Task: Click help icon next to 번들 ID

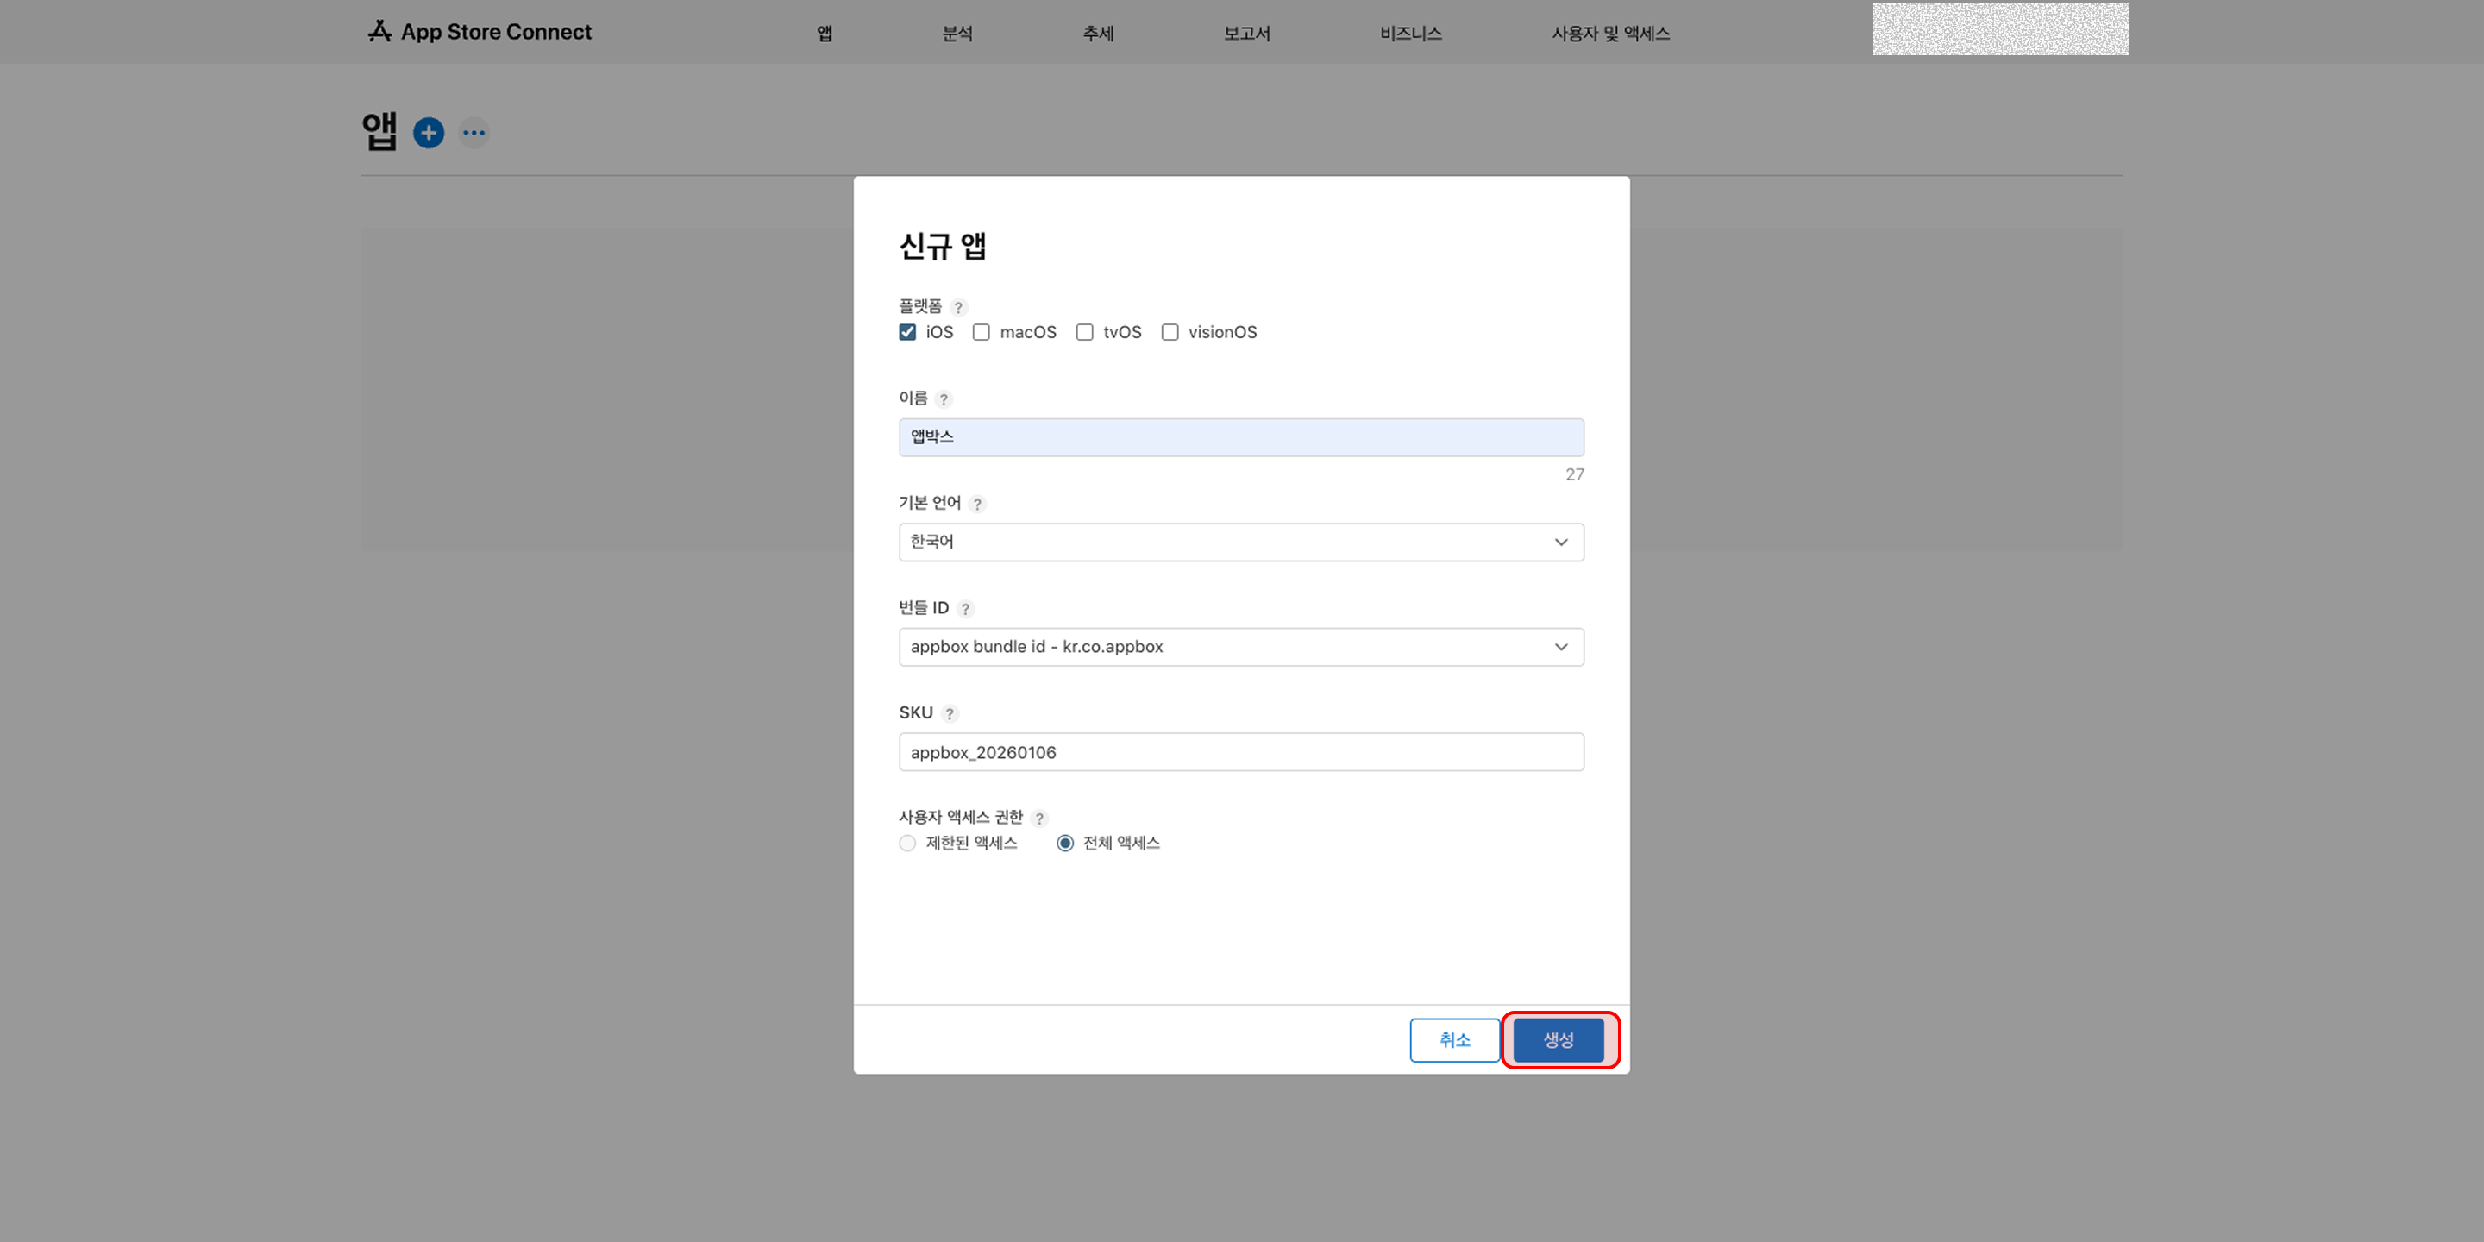Action: coord(965,610)
